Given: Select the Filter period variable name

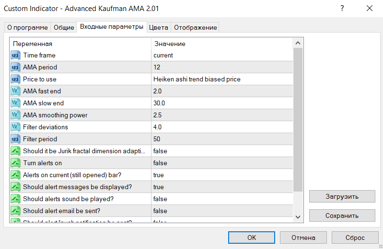Looking at the screenshot, I should 40,139.
